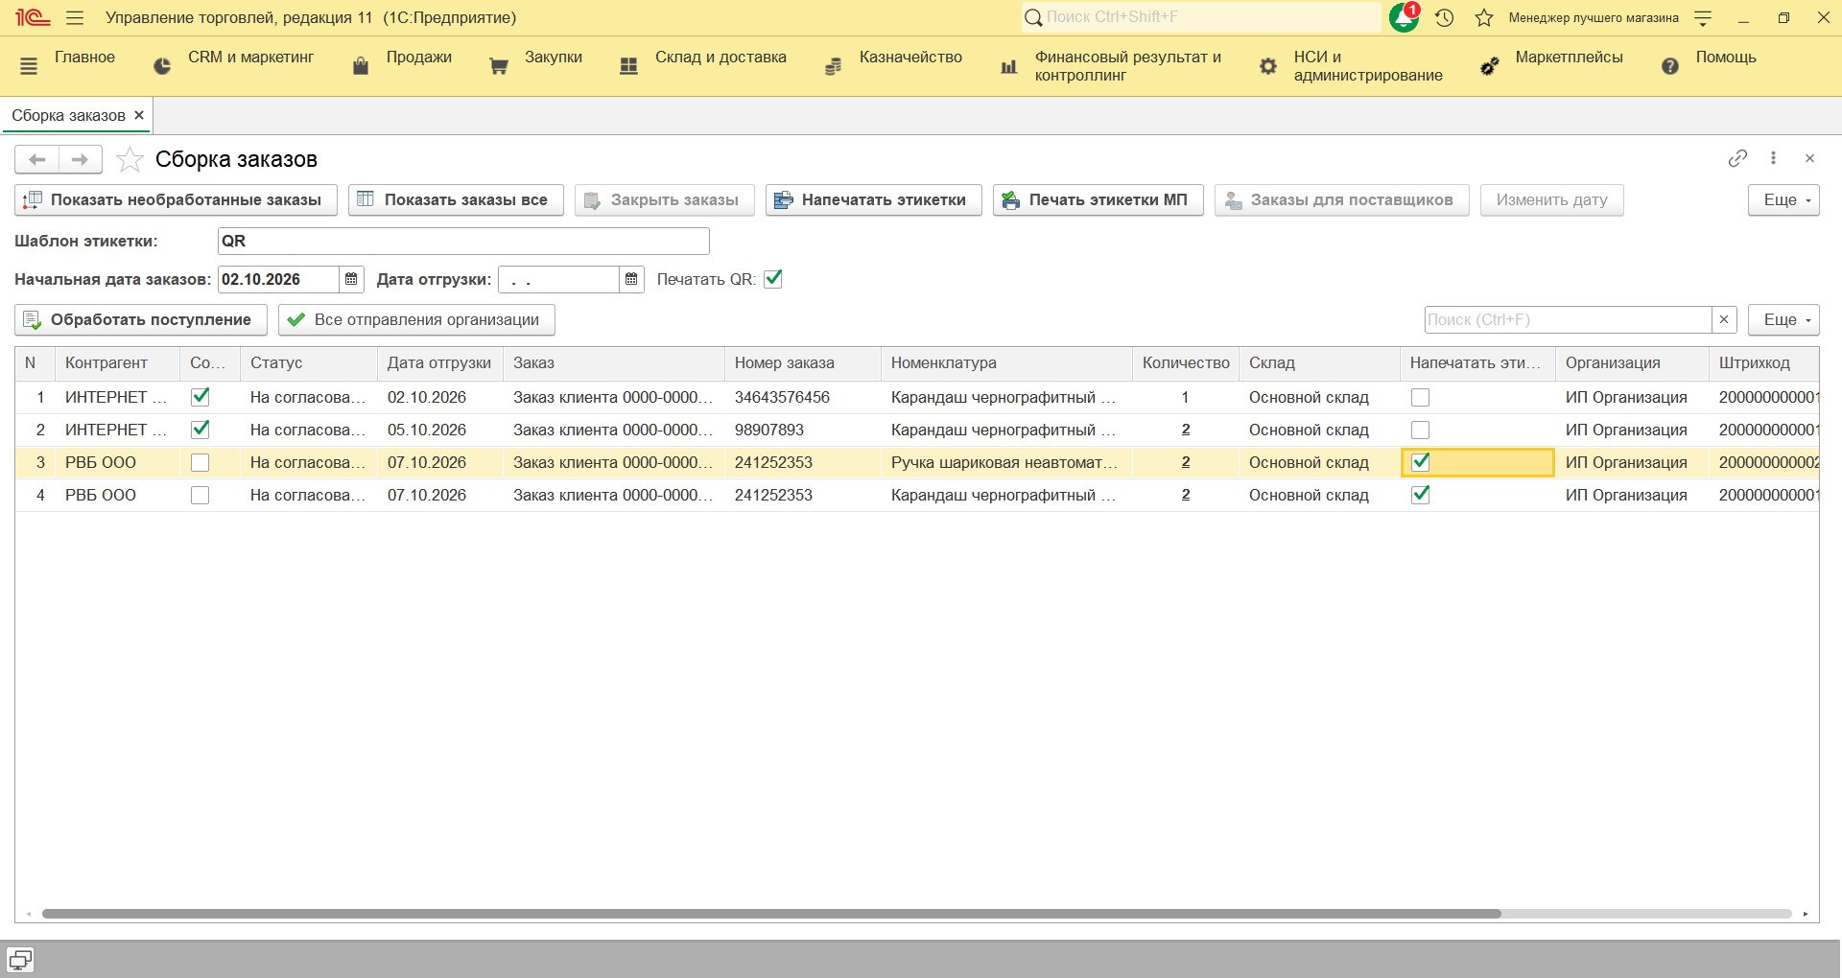The image size is (1842, 978).
Task: Open the three-dot form options menu
Action: coord(1773,158)
